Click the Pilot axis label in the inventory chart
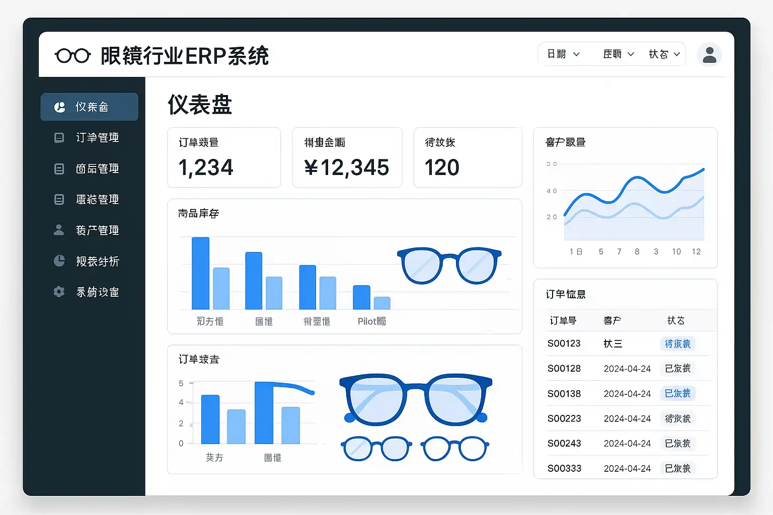 (x=372, y=321)
